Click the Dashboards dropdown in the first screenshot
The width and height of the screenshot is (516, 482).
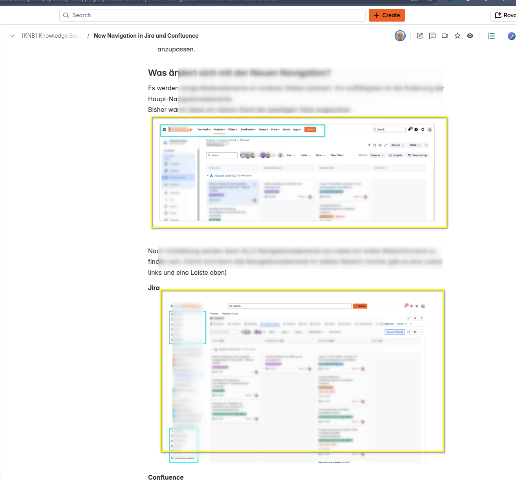(x=248, y=130)
